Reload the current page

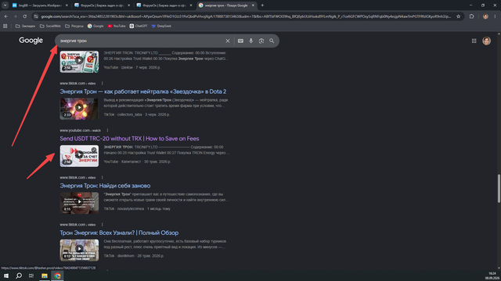(24, 16)
